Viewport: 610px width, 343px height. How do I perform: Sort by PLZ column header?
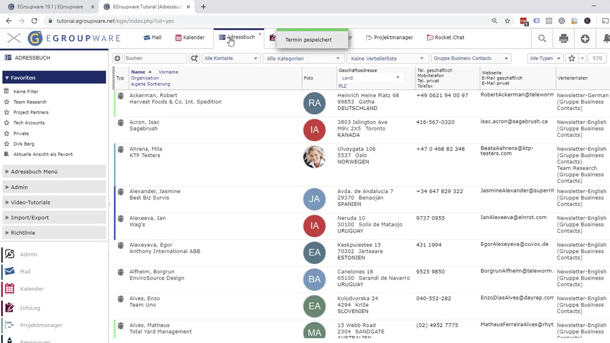343,86
